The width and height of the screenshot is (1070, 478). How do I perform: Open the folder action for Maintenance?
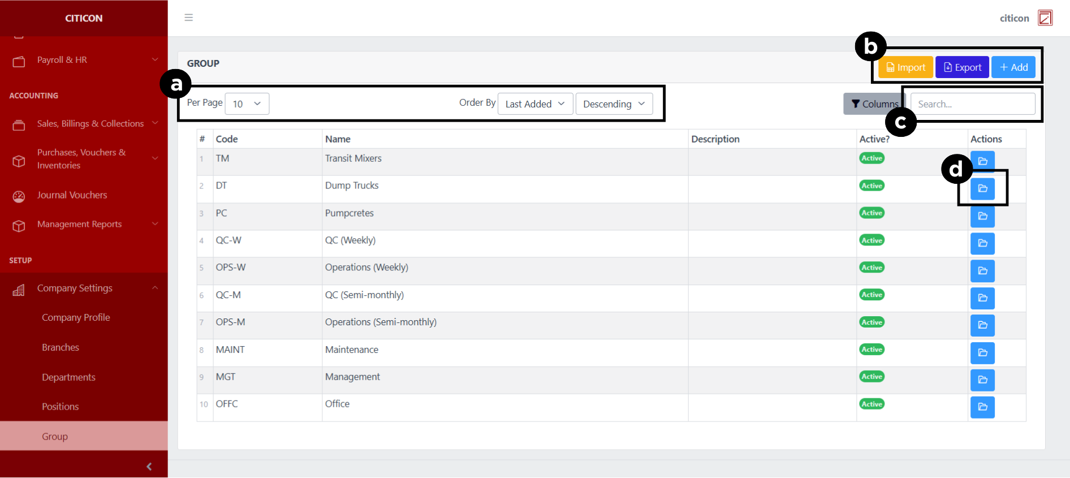coord(982,353)
